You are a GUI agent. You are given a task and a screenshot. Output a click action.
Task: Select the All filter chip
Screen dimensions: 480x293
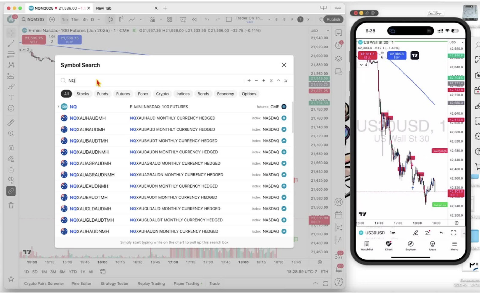click(66, 94)
